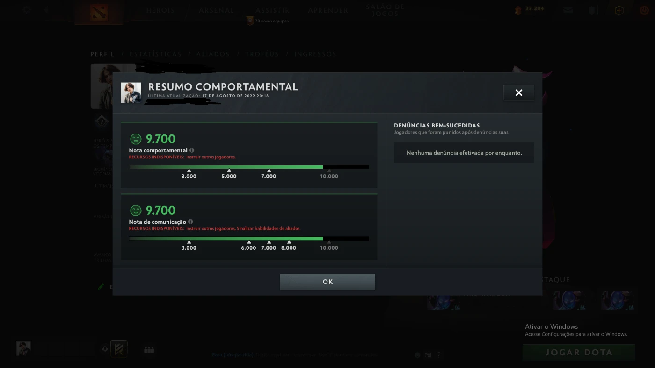Click the power quit icon in top right
The height and width of the screenshot is (368, 655).
(644, 10)
